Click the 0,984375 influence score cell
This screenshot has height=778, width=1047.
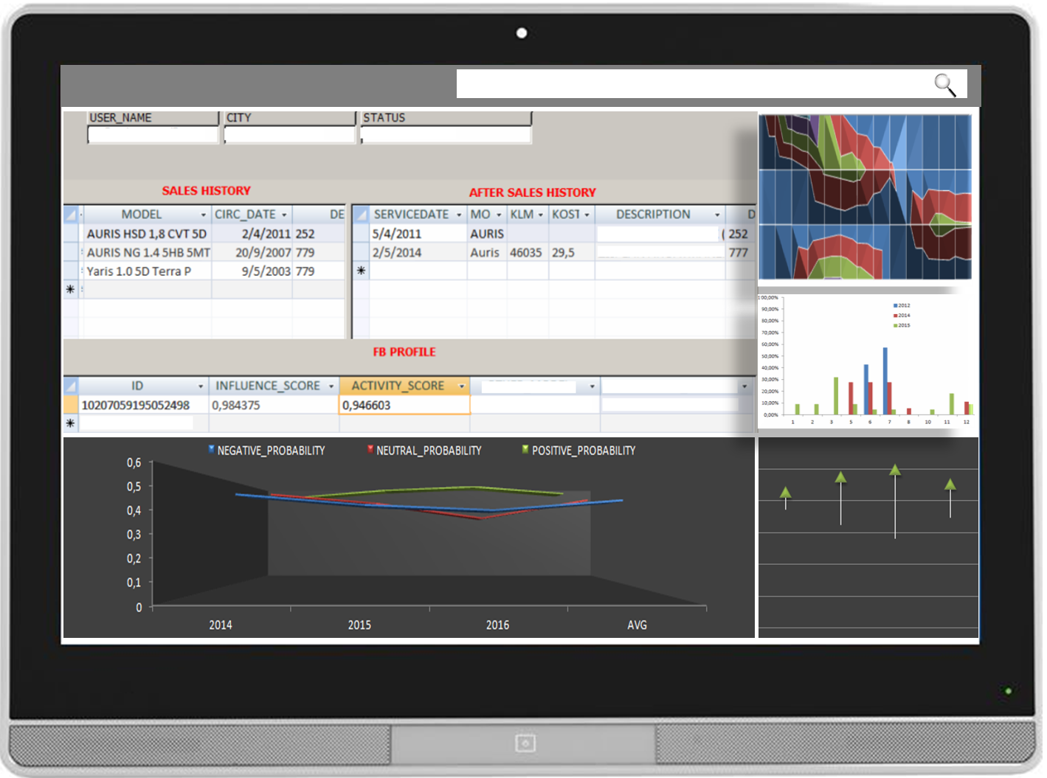pos(273,405)
